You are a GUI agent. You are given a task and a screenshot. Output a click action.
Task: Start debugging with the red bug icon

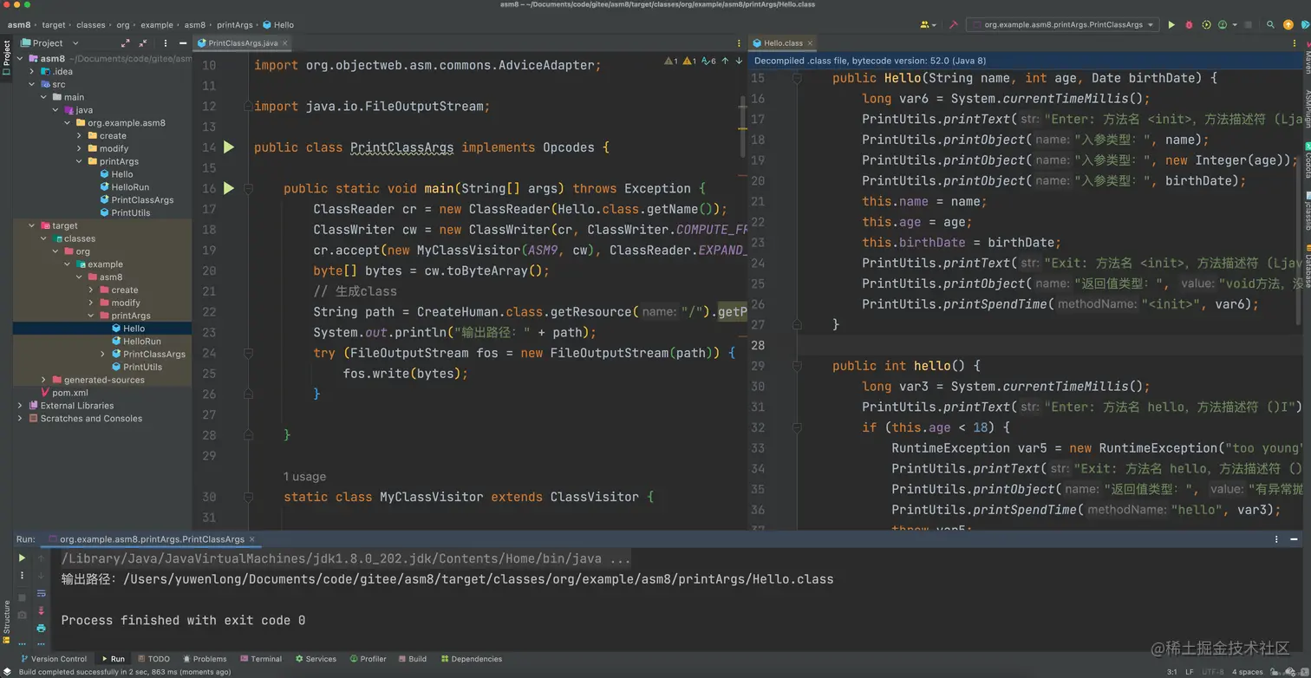pyautogui.click(x=1189, y=25)
